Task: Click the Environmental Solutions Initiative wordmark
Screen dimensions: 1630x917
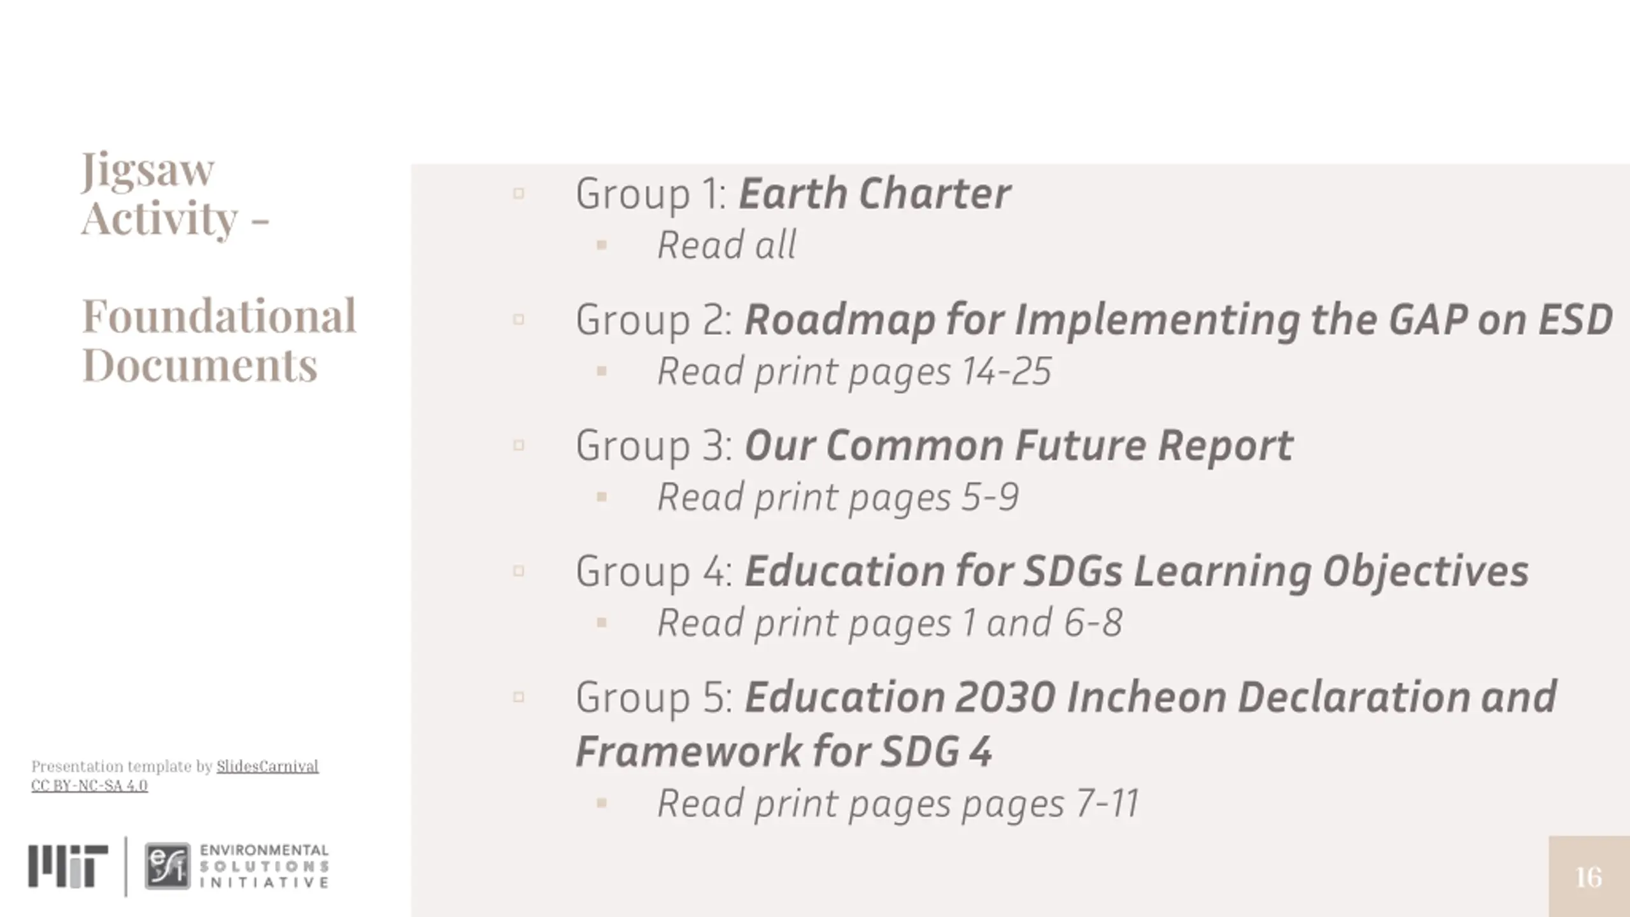Action: [264, 866]
